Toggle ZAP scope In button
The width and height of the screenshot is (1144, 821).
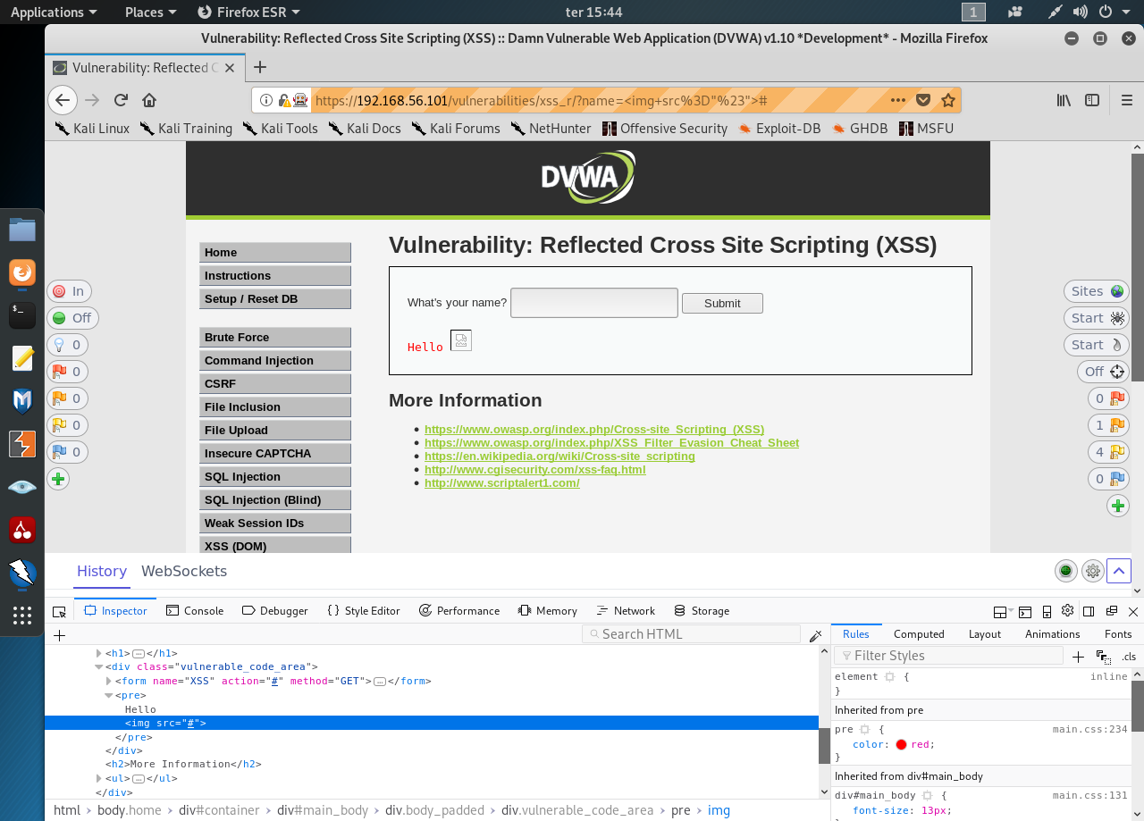click(69, 291)
